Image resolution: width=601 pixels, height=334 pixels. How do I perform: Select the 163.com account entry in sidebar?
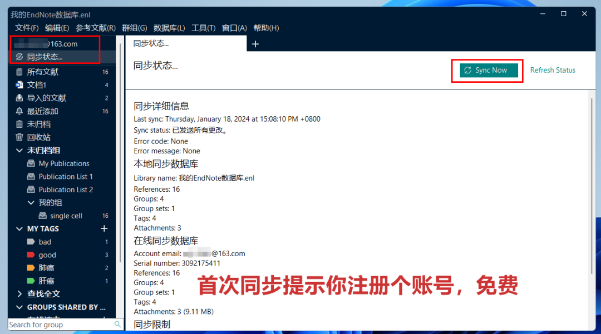pos(62,44)
